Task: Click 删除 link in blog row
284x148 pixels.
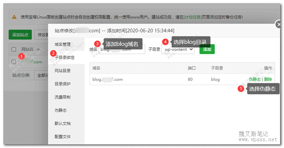Action: point(268,79)
